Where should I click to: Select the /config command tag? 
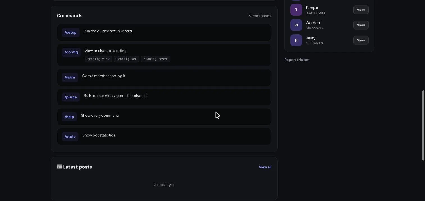pyautogui.click(x=71, y=52)
